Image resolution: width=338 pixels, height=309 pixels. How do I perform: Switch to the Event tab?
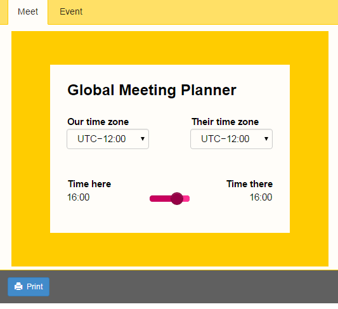tap(71, 12)
